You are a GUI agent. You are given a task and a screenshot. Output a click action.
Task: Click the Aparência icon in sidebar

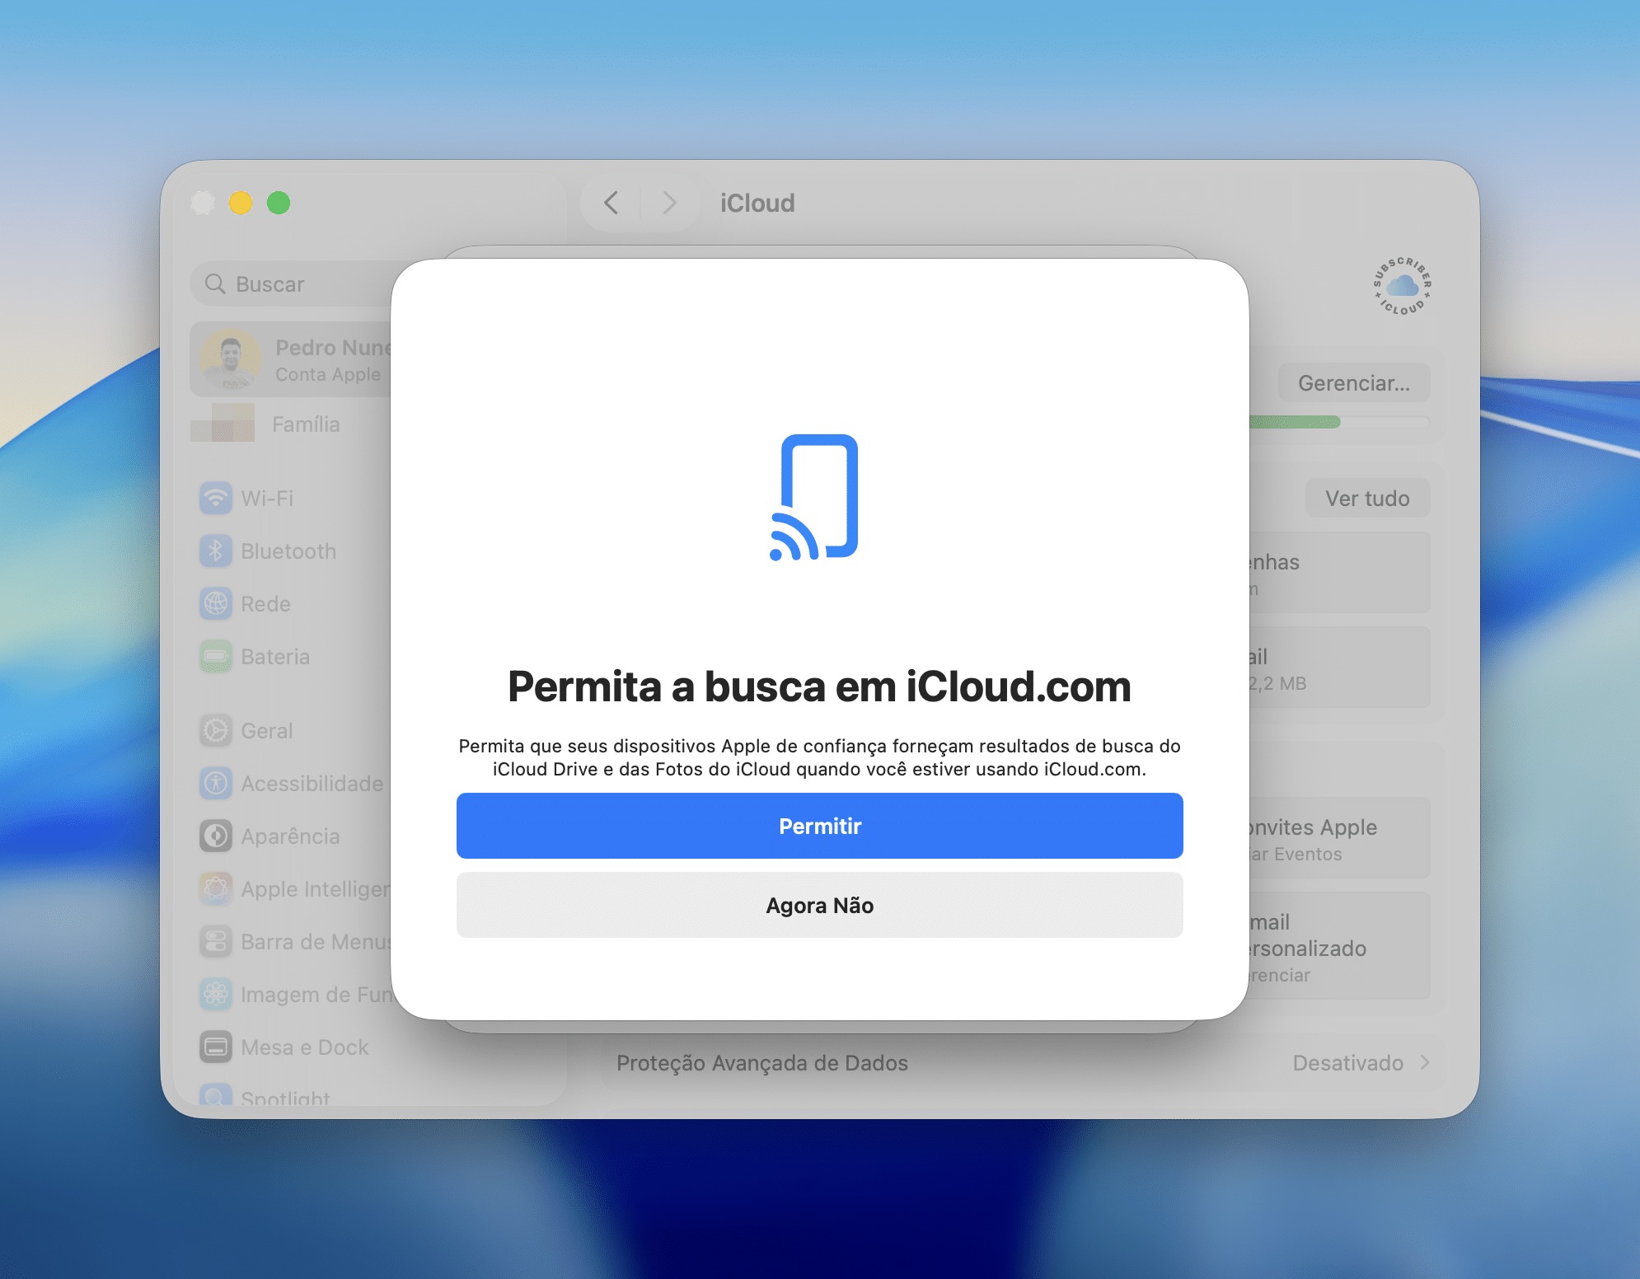(216, 836)
